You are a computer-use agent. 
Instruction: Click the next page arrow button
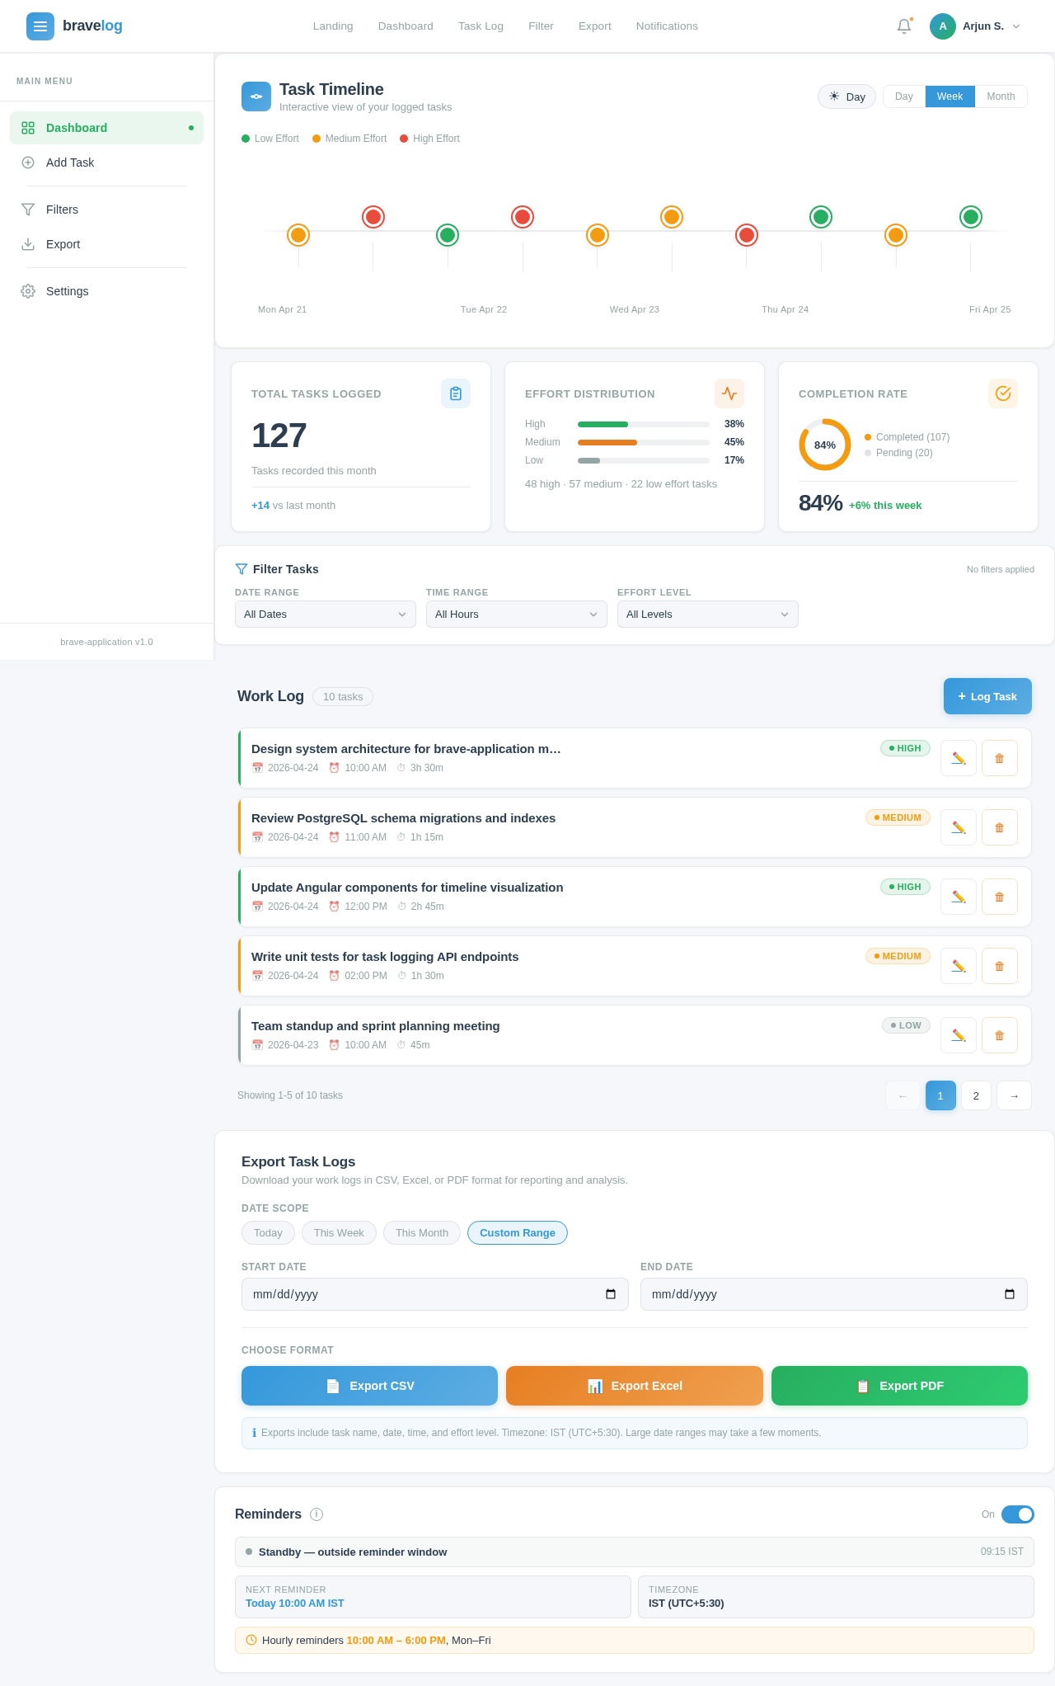click(x=1014, y=1095)
